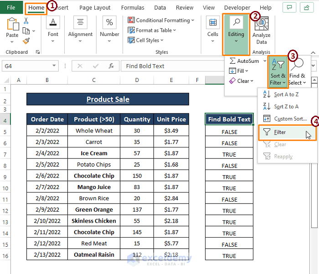Click the vertical scrollbar up arrow

[314, 80]
